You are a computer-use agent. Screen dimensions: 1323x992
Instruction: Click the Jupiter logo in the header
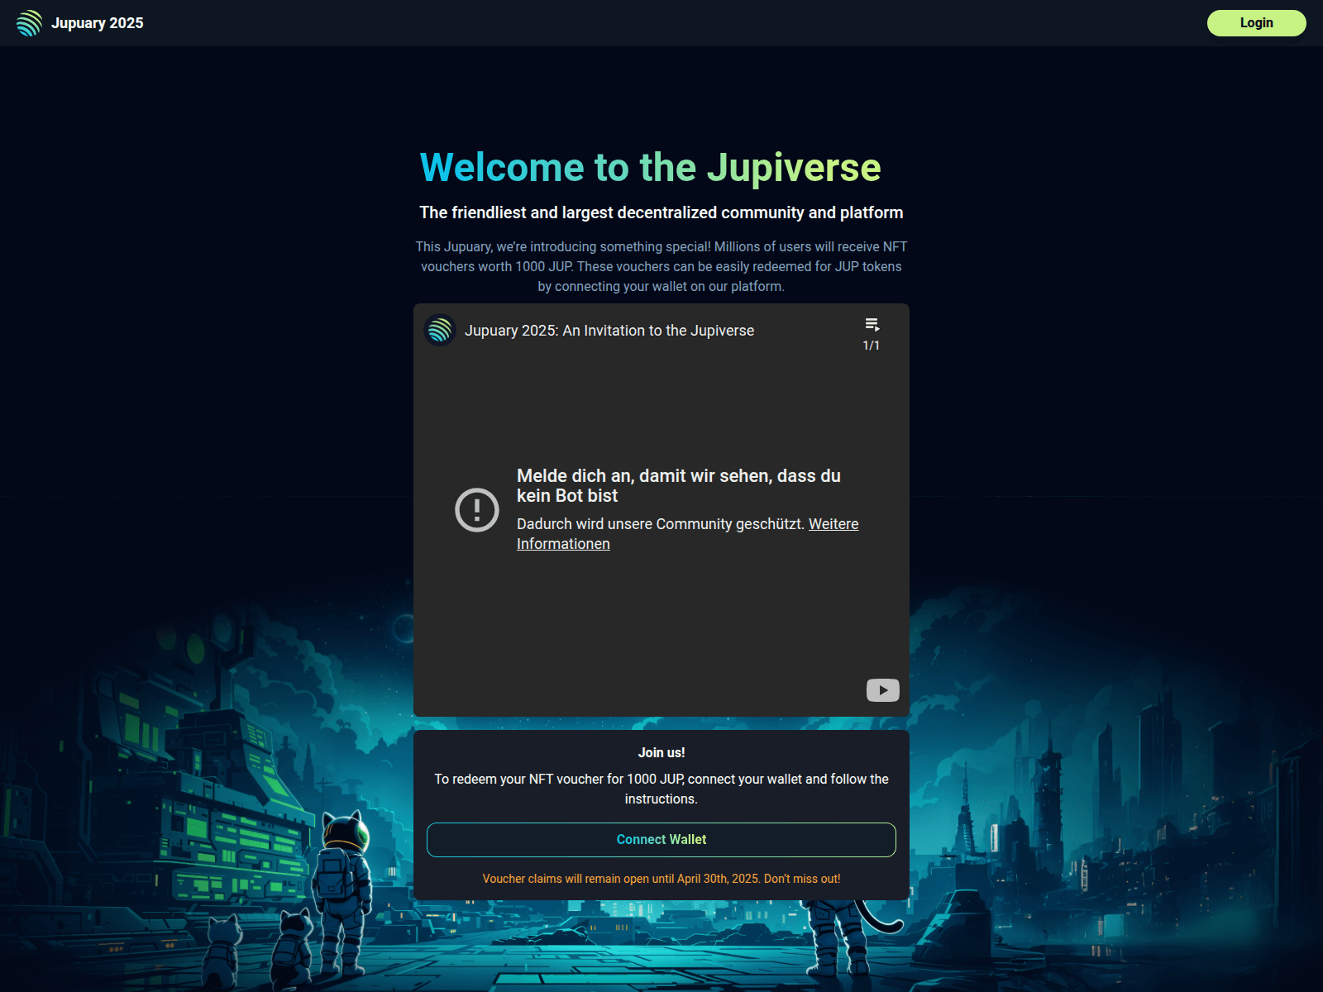(x=29, y=23)
